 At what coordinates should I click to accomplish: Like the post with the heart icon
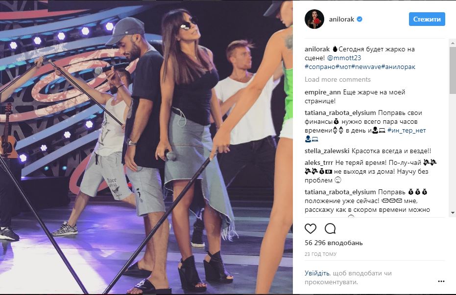311,229
